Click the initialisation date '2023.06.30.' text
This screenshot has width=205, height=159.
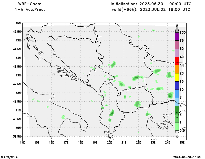click(152, 4)
